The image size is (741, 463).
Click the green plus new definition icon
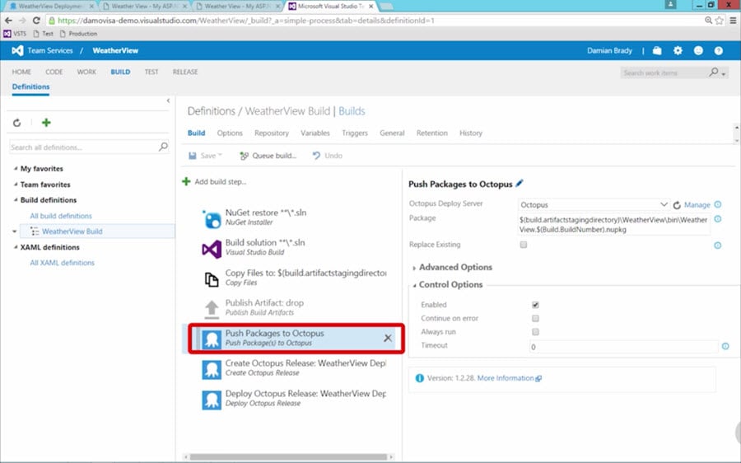coord(46,123)
